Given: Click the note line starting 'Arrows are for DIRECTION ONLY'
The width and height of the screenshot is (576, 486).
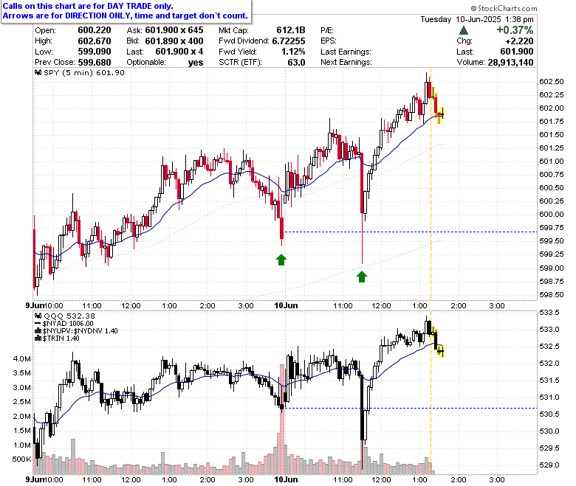Looking at the screenshot, I should pyautogui.click(x=126, y=15).
